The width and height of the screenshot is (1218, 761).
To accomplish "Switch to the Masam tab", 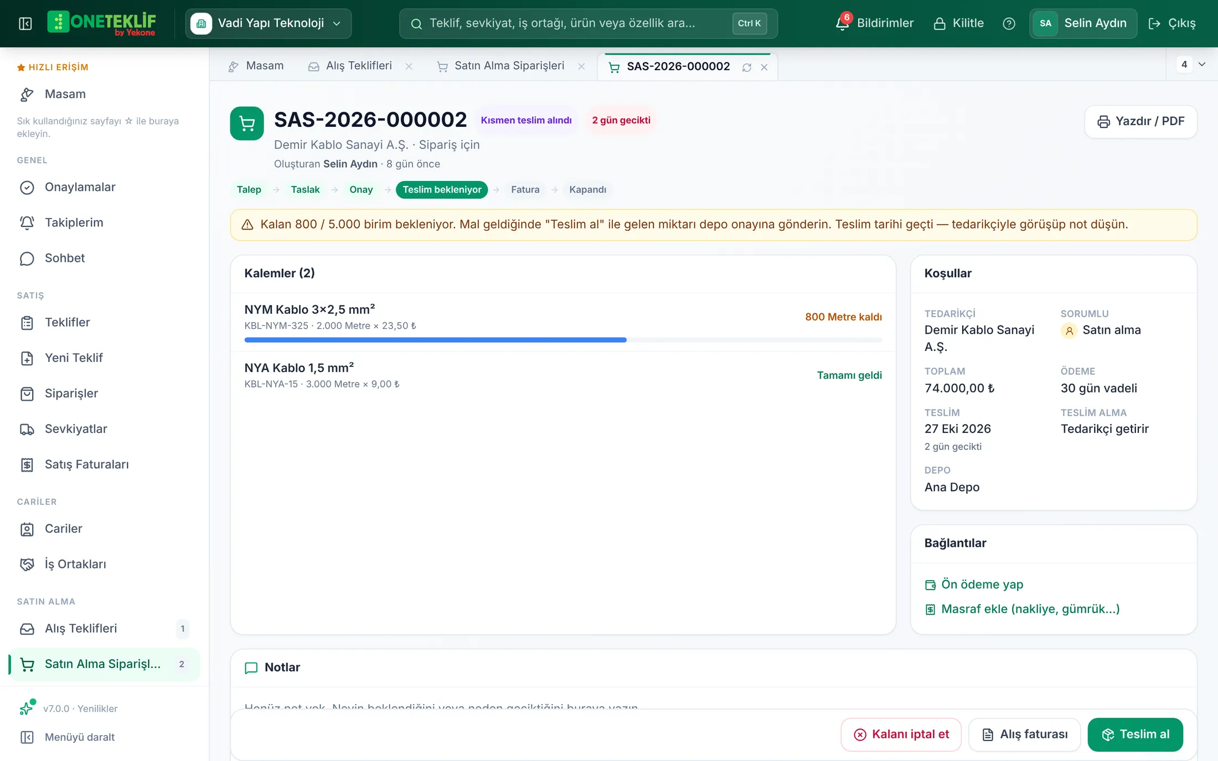I will [256, 66].
